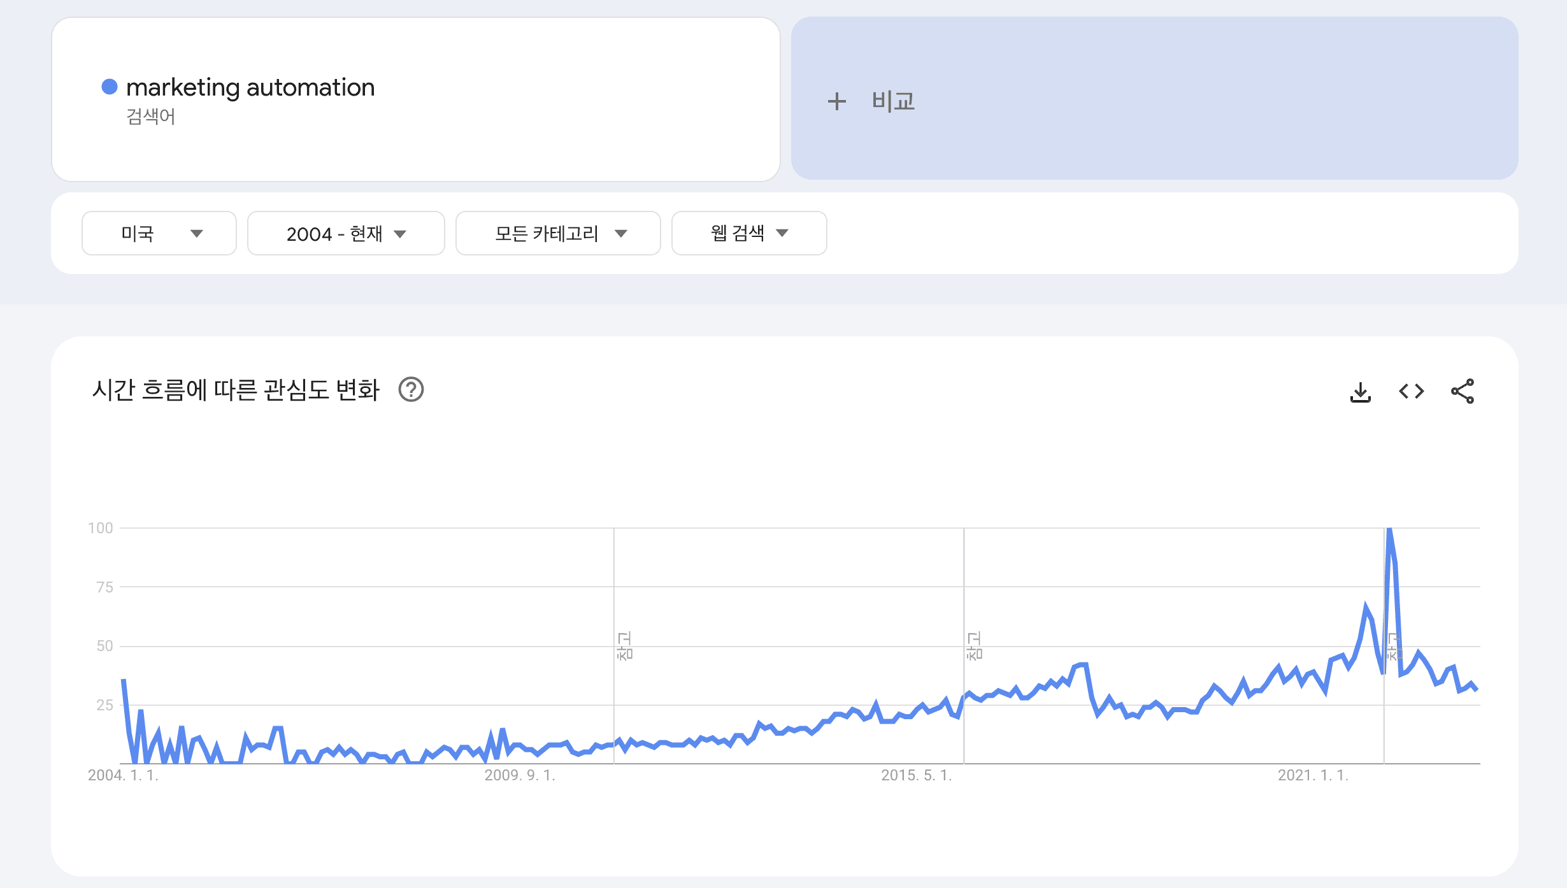The image size is (1567, 888).
Task: Click the chart peak at 100
Action: tap(1389, 530)
